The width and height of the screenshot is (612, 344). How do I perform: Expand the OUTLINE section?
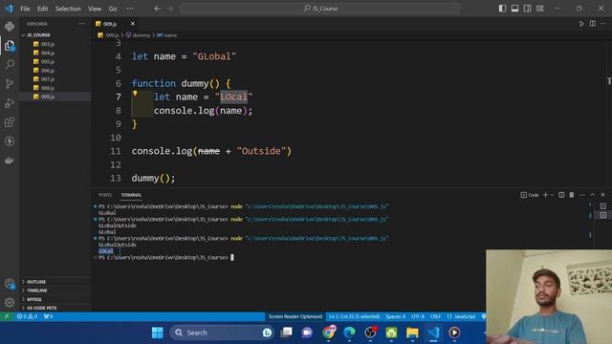click(x=55, y=282)
